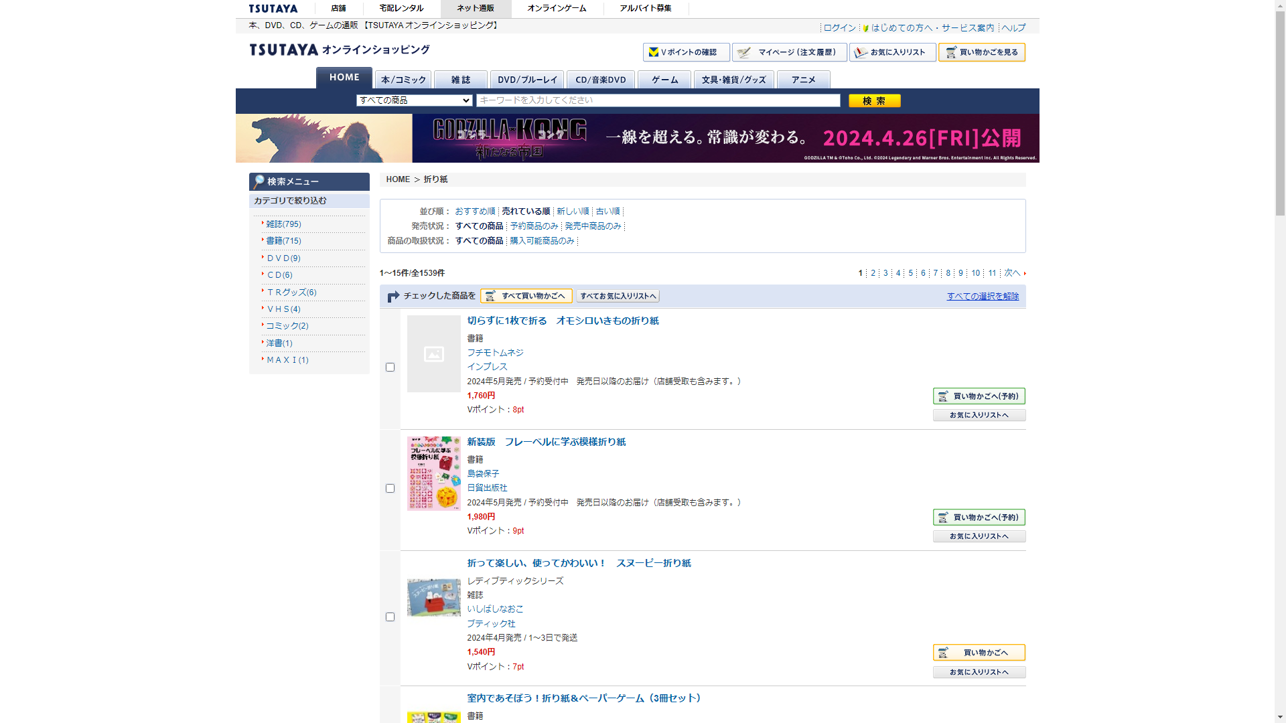Image resolution: width=1286 pixels, height=723 pixels.
Task: Open My Page order history
Action: pyautogui.click(x=790, y=52)
